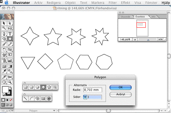This screenshot has width=171, height=113.
Task: Select the Blend tool
Action: 10,71
